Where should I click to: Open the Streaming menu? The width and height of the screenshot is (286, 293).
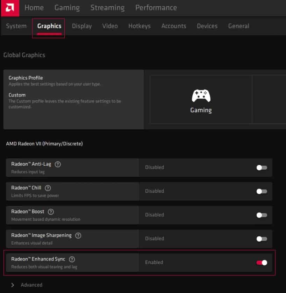(x=107, y=8)
